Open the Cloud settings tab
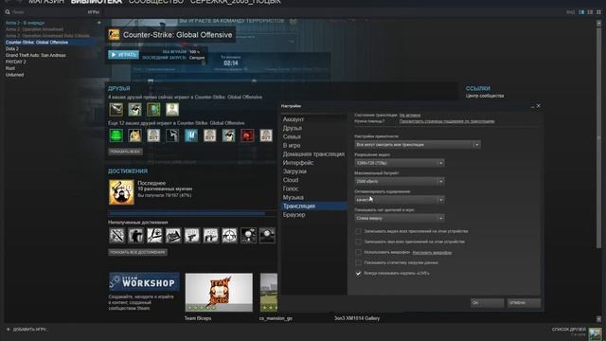The width and height of the screenshot is (606, 341). click(291, 180)
